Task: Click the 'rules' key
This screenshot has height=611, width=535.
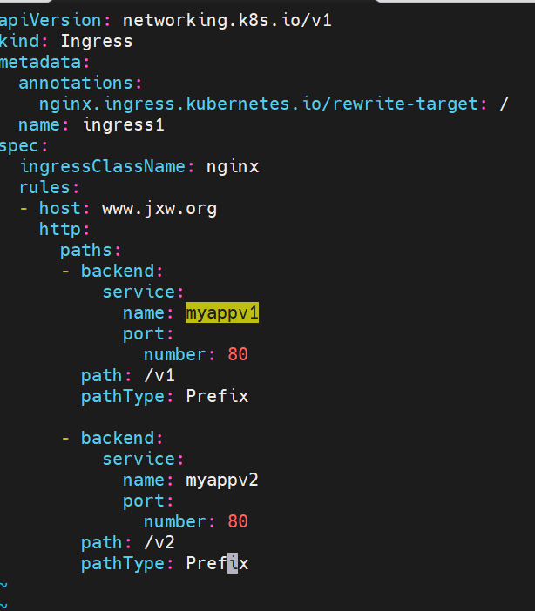Action: coord(44,187)
